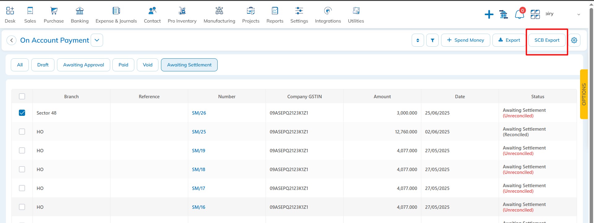Check the SM/18 row checkbox
This screenshot has height=223, width=594.
(22, 169)
